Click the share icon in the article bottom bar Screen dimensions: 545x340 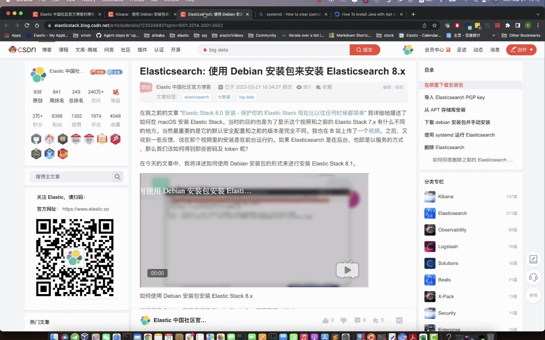(x=399, y=320)
